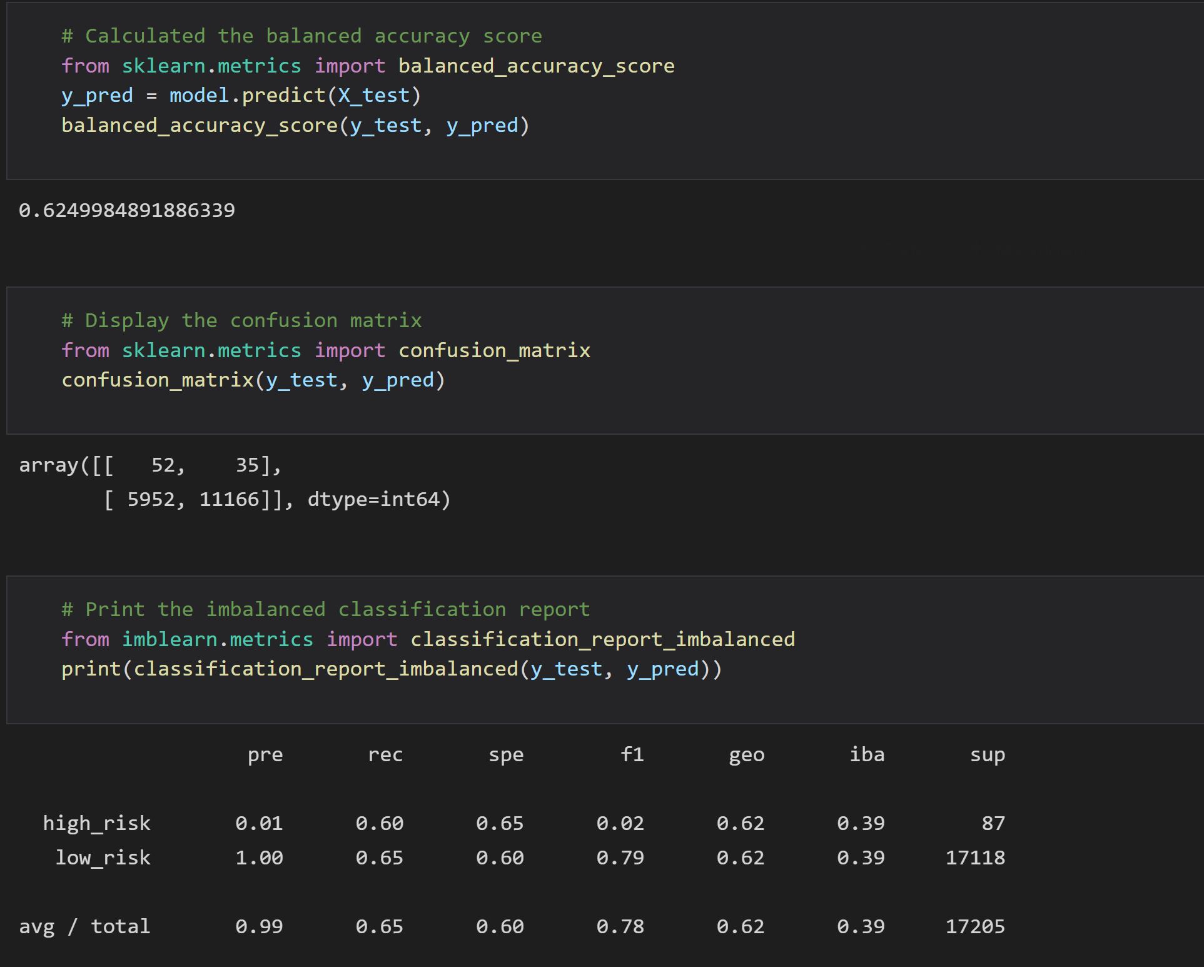Select the comment 'Print the imbalanced classification report'
Image resolution: width=1204 pixels, height=967 pixels.
325,608
